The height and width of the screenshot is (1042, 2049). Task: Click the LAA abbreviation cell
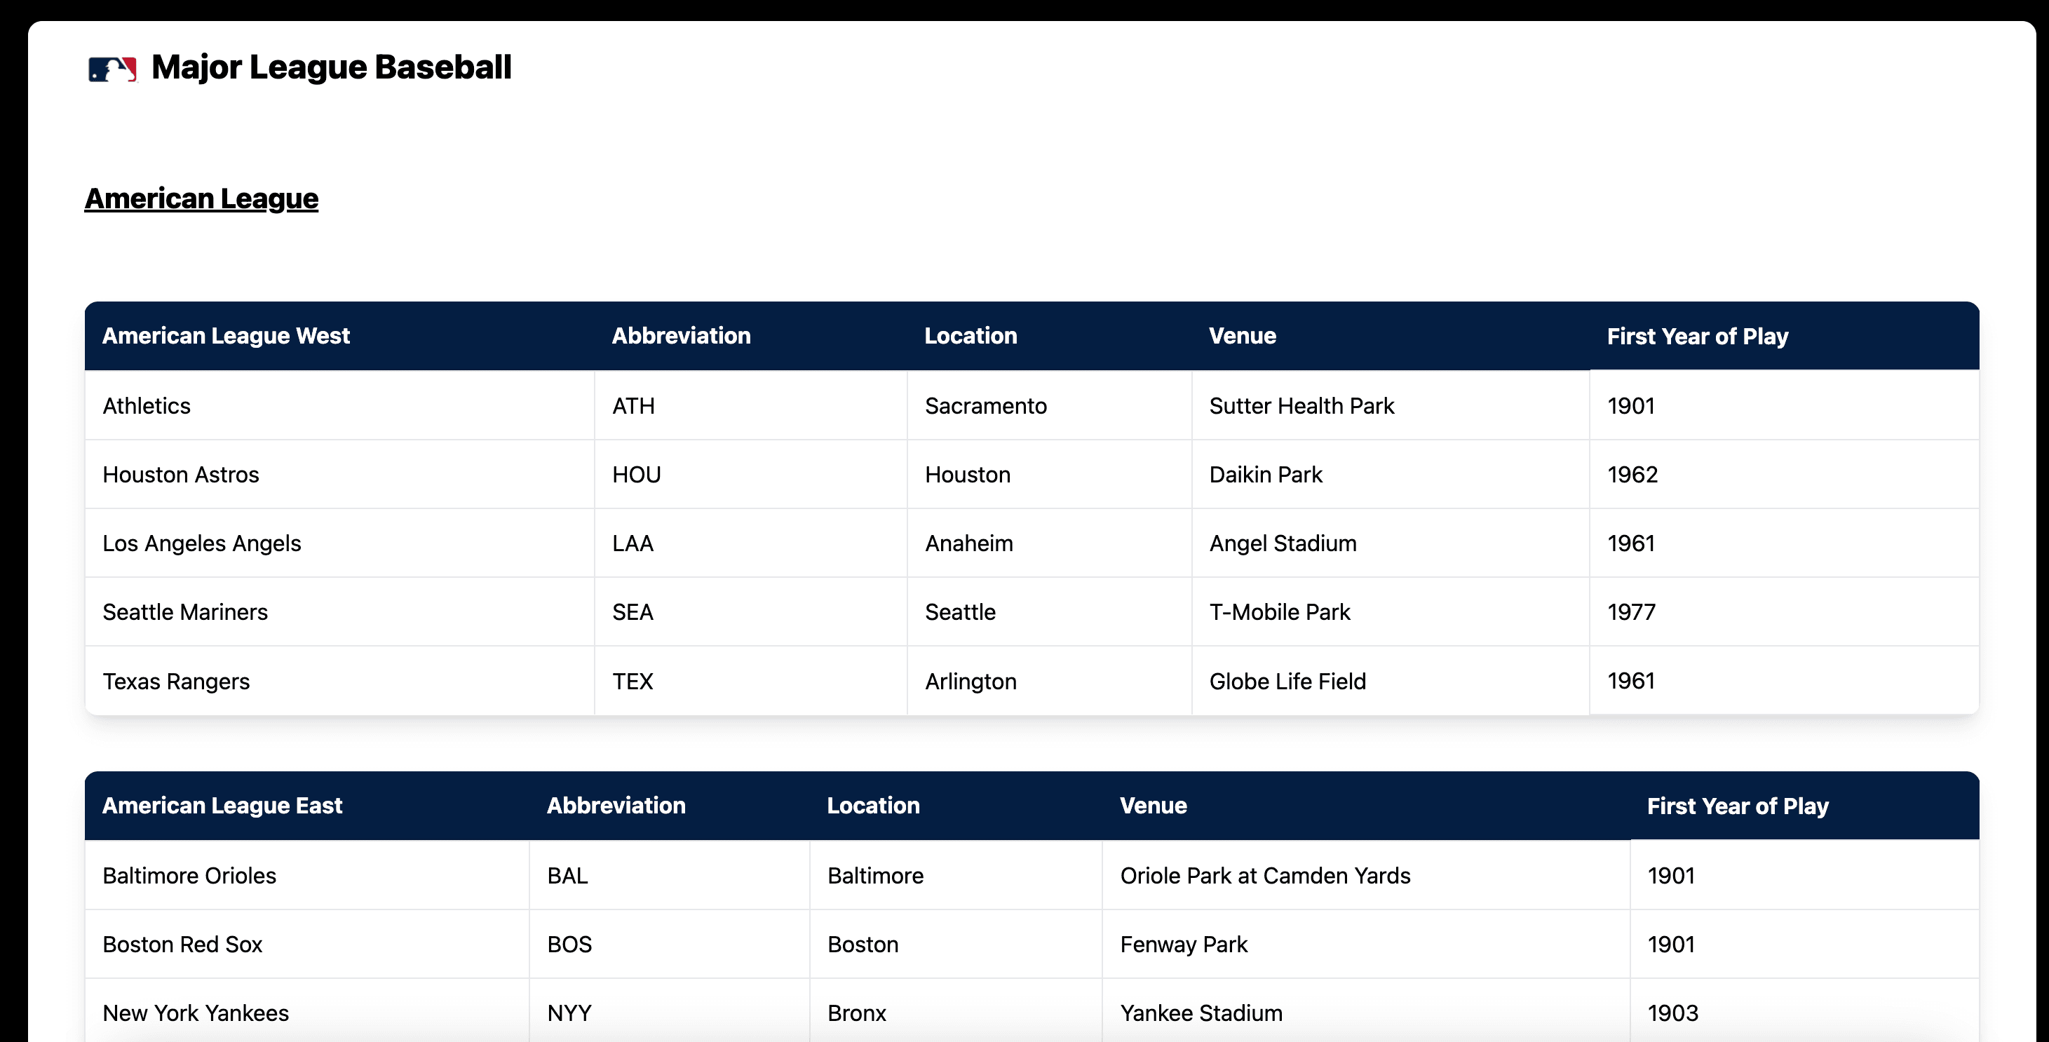click(x=751, y=543)
